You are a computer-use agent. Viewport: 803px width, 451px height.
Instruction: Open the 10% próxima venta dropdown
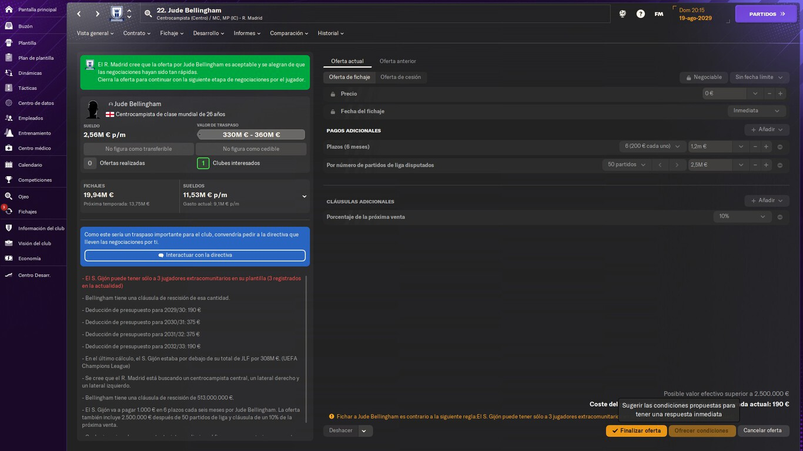(x=742, y=217)
